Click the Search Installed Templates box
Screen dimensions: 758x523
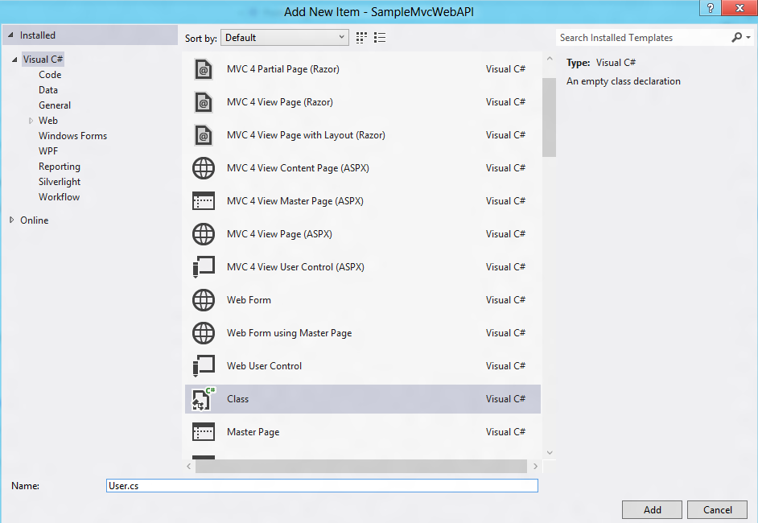pos(643,37)
